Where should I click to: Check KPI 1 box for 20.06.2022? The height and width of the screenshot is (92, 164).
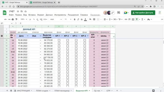click(59, 54)
